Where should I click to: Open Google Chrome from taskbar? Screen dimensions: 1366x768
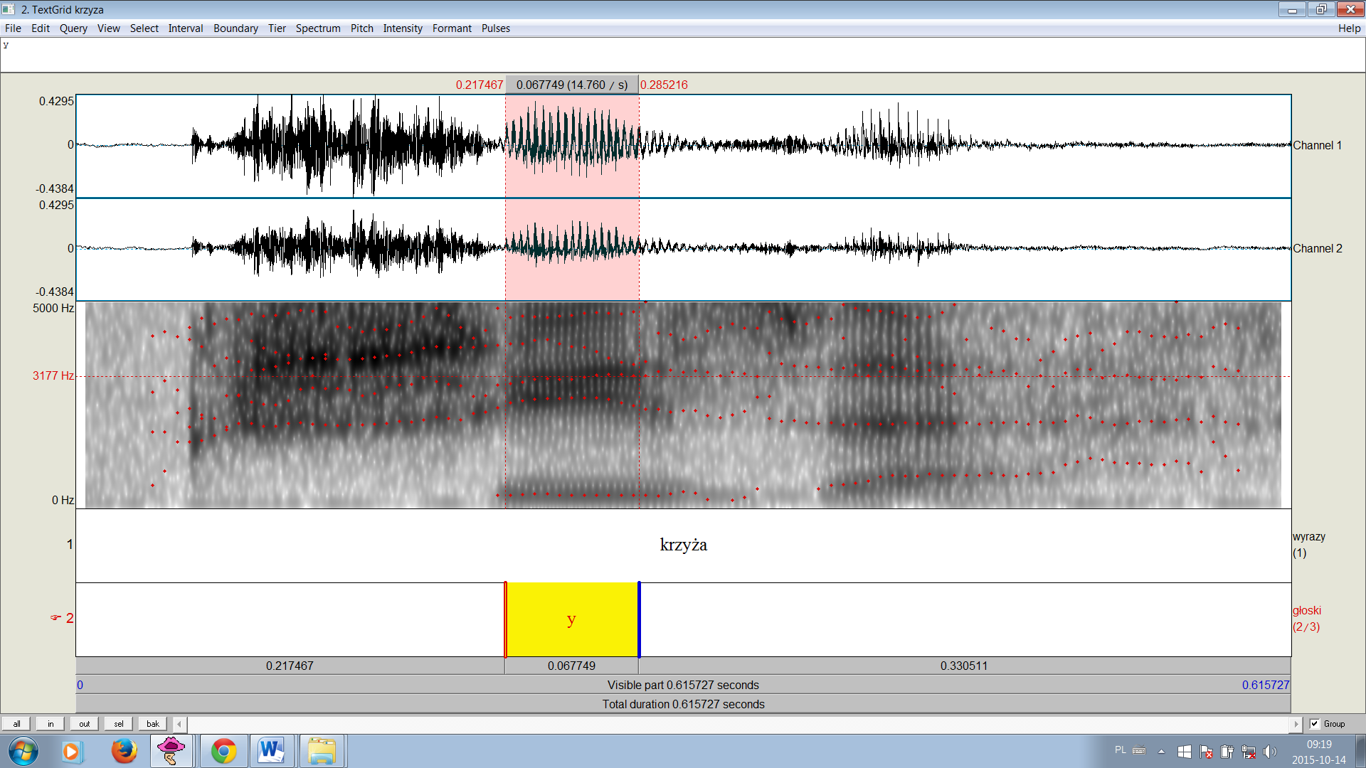pyautogui.click(x=223, y=751)
